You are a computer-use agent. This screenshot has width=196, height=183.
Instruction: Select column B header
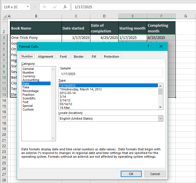pos(36,16)
